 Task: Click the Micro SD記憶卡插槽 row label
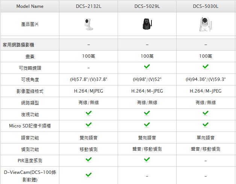click(30, 126)
